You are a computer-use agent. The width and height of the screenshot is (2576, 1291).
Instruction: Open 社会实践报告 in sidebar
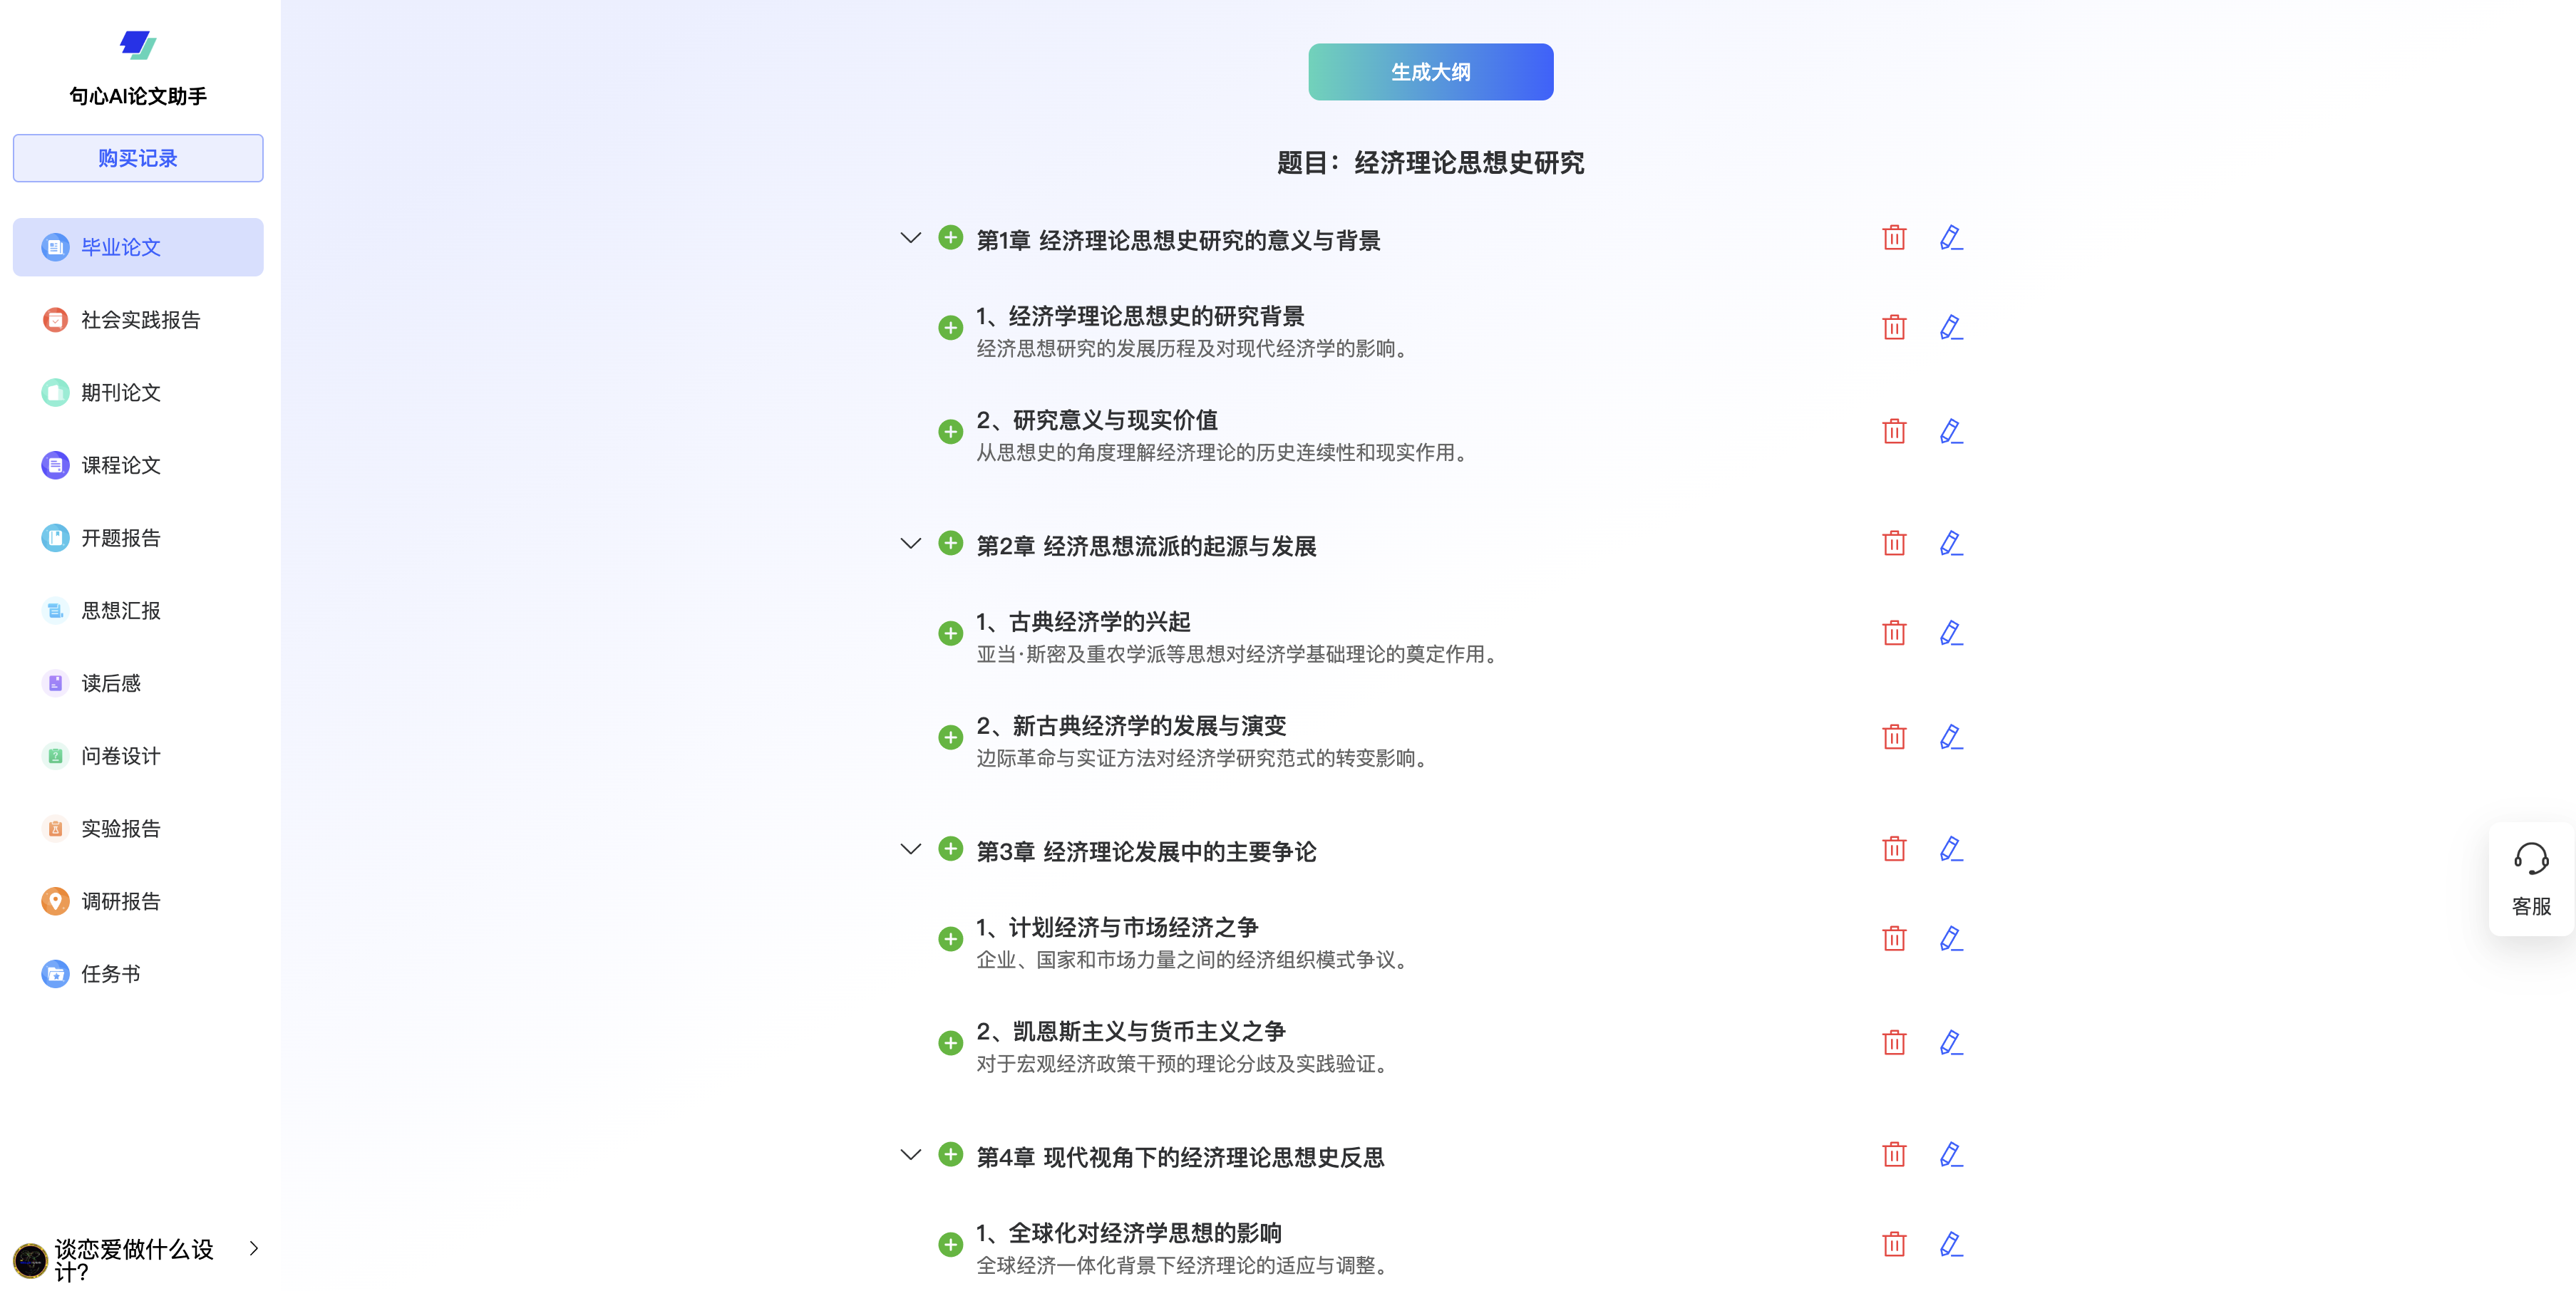pos(138,320)
